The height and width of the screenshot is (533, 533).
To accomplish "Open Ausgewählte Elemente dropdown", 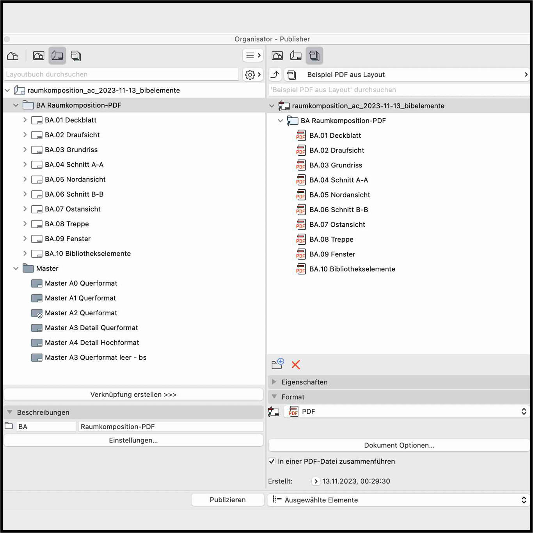I will tap(398, 500).
